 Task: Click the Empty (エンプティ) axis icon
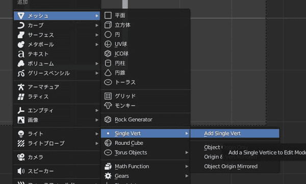[21, 111]
